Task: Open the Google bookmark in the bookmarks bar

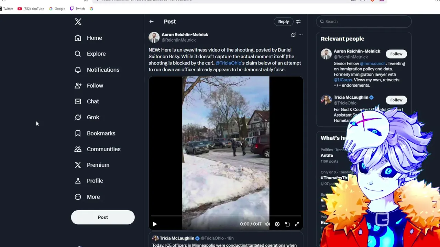Action: (57, 9)
